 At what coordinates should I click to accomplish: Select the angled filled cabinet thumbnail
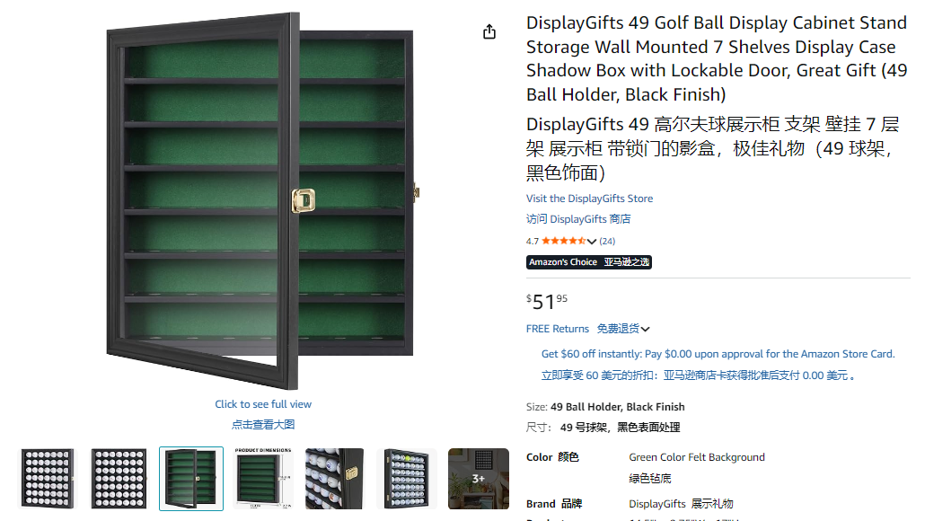407,479
